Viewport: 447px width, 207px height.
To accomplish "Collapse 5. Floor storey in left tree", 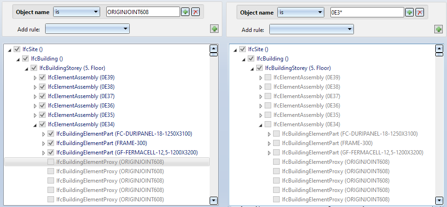I will point(26,69).
